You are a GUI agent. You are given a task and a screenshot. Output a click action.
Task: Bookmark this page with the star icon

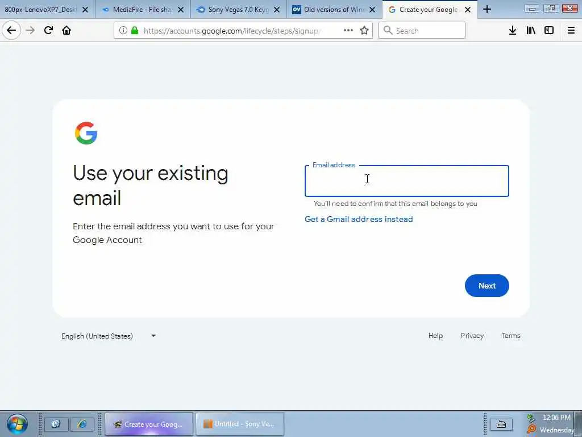364,31
